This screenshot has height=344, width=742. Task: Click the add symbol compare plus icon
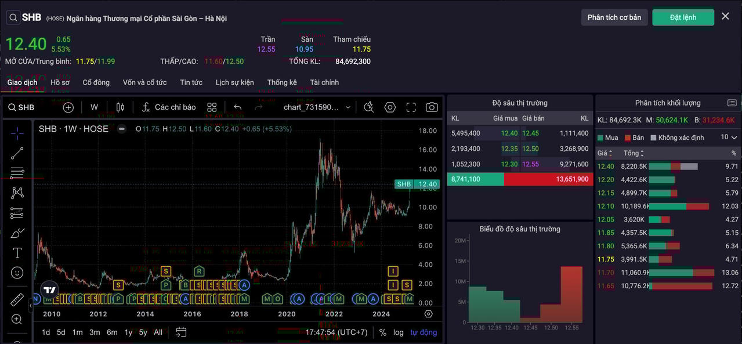[68, 107]
